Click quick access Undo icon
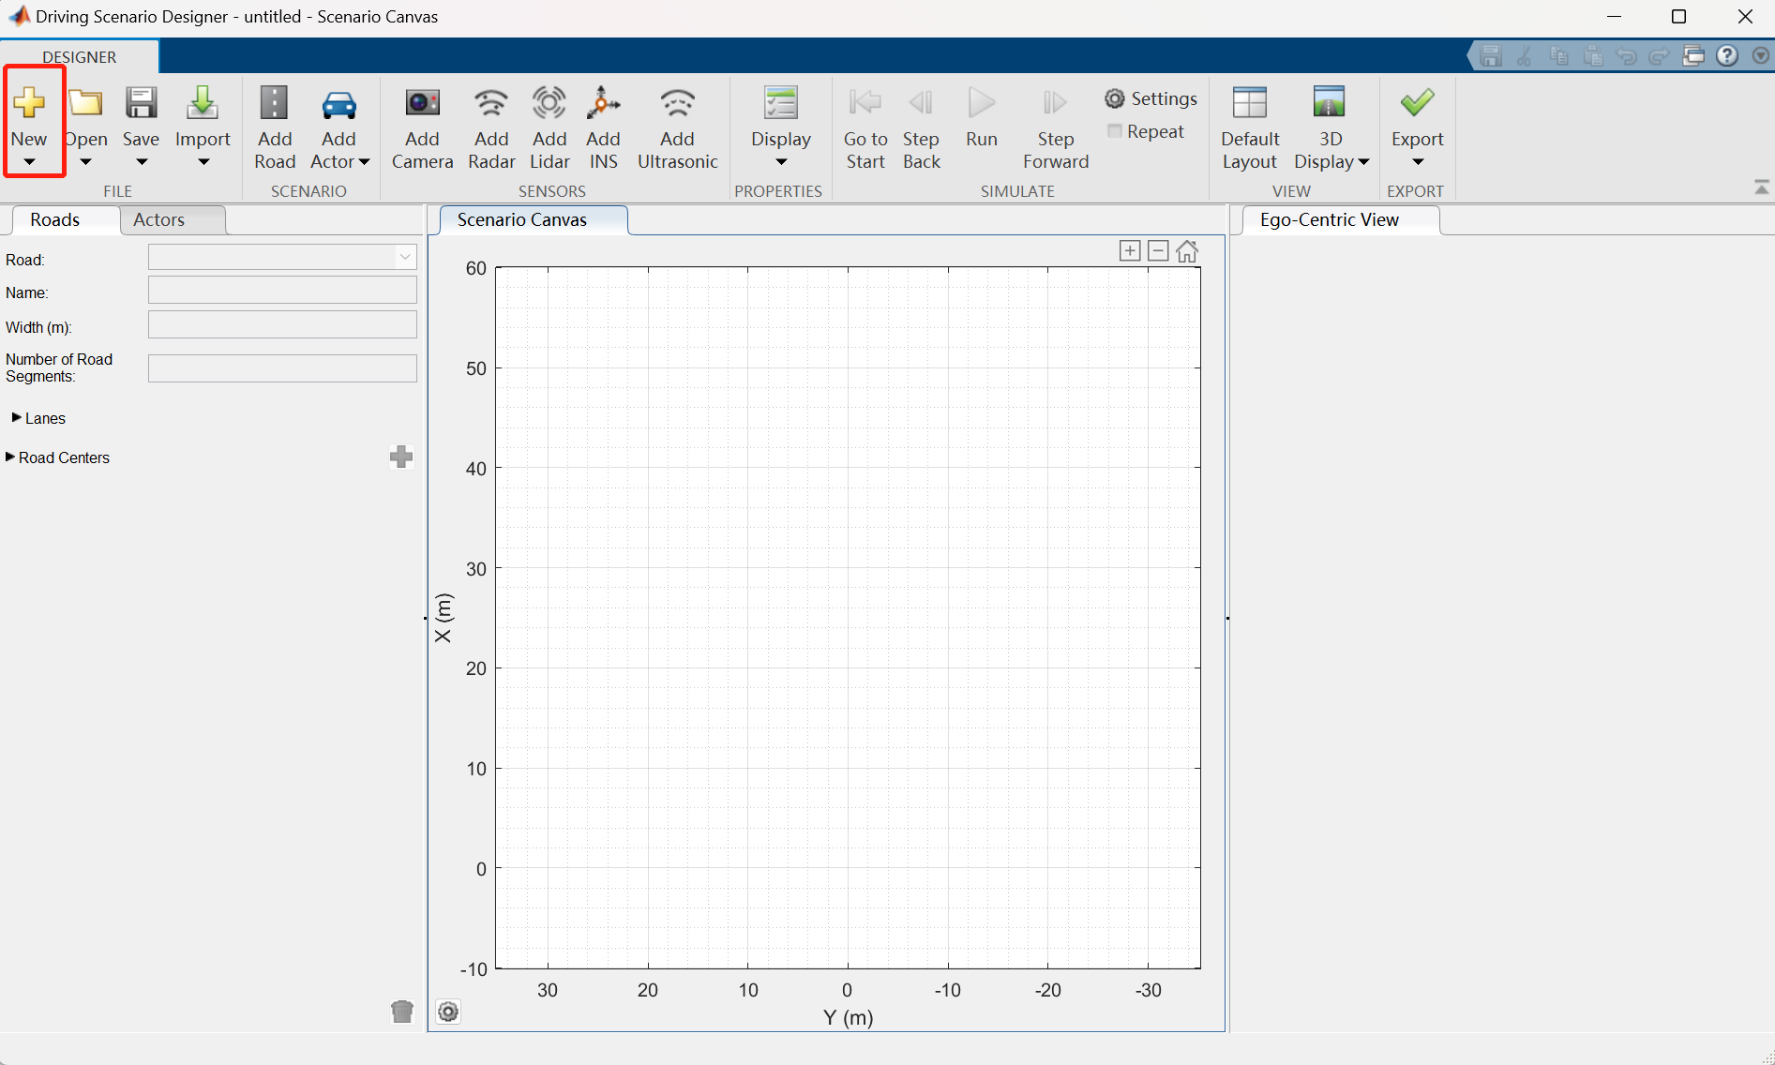Screen dimensions: 1775x1065 (x=1626, y=56)
